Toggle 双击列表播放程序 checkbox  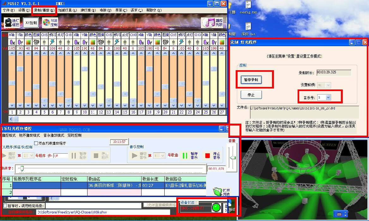[36, 143]
